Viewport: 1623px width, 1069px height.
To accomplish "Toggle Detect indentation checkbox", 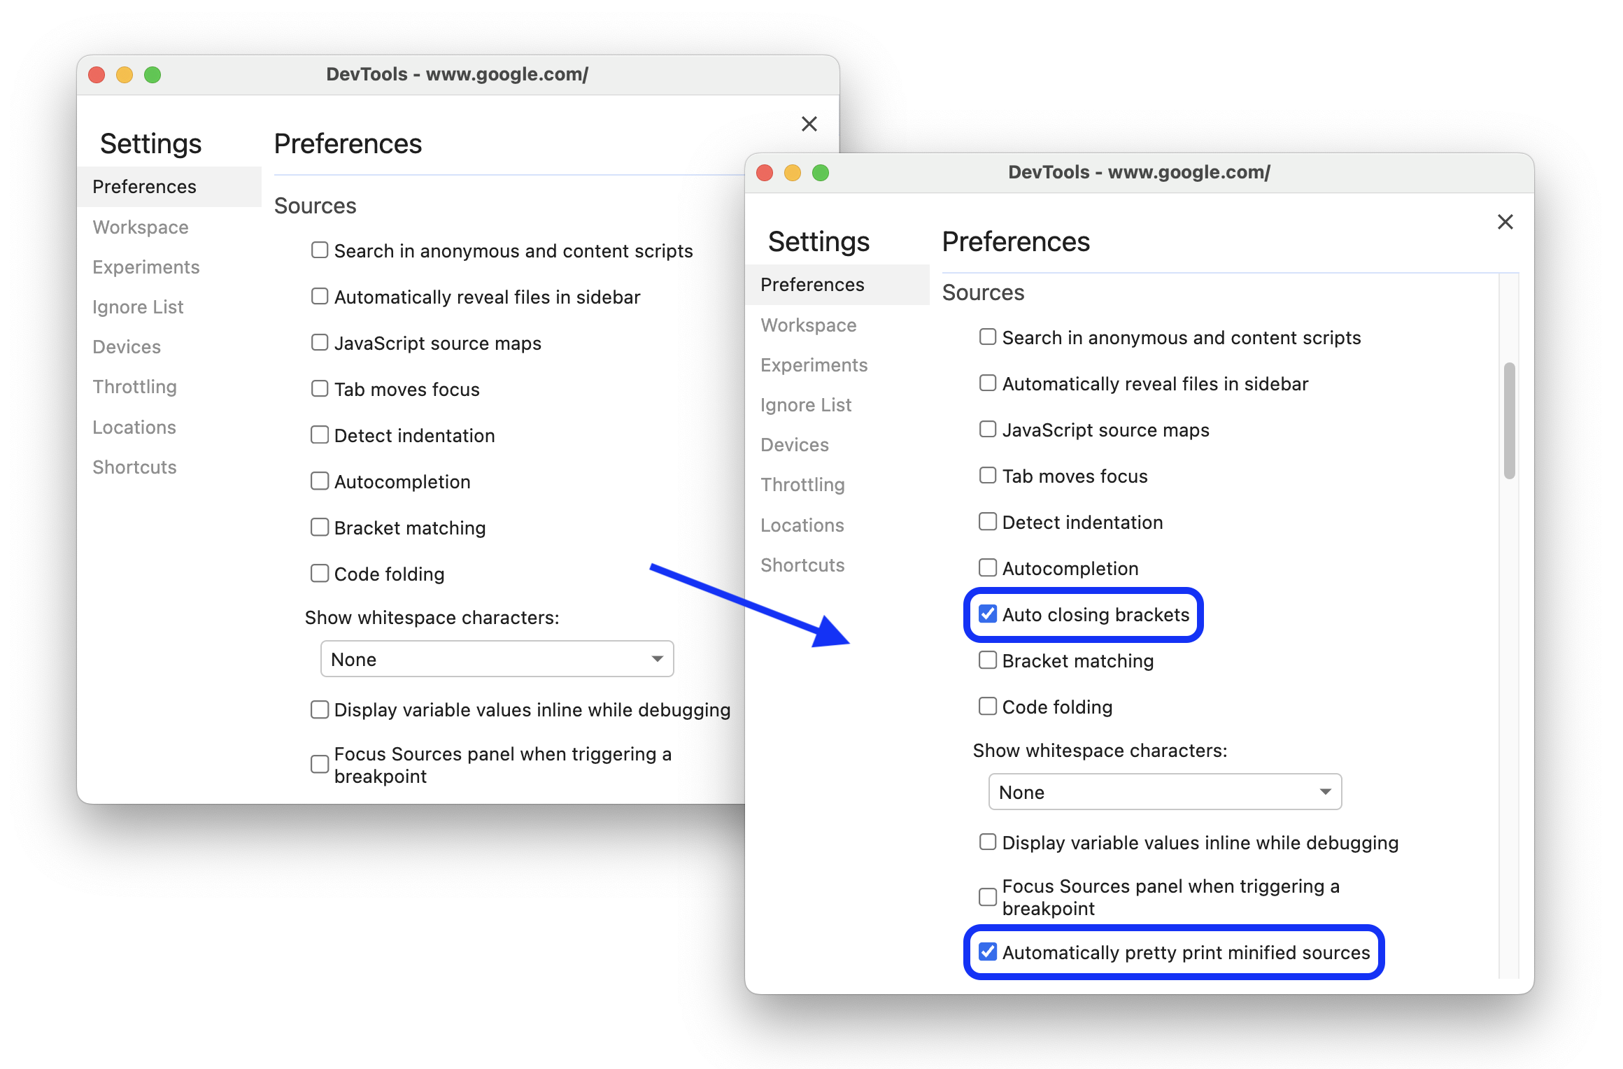I will pos(986,521).
